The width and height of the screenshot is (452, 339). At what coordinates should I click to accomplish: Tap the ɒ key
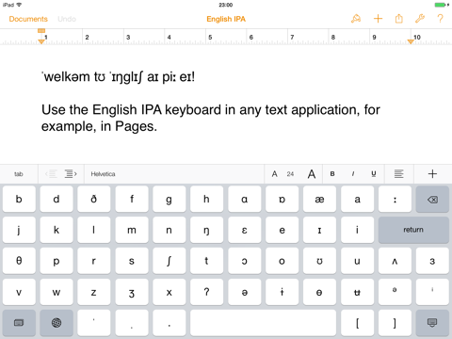coord(282,199)
